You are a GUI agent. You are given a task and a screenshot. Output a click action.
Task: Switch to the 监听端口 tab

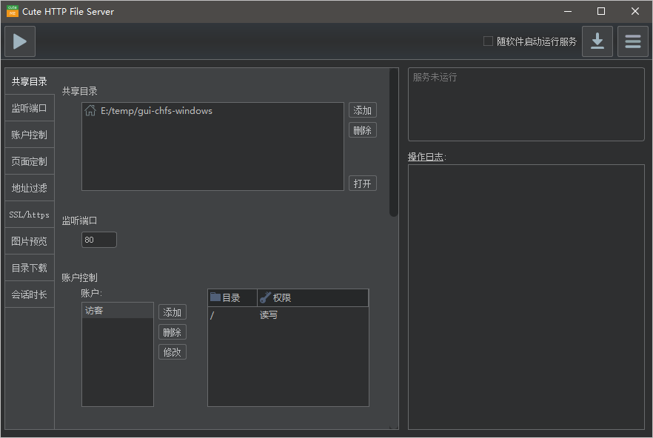[x=30, y=108]
